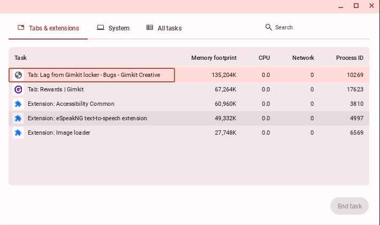Click the Gimkit logo icon for Rewards tab

pyautogui.click(x=18, y=90)
